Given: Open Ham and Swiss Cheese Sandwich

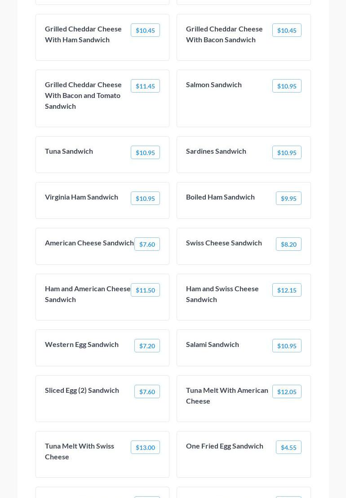Looking at the screenshot, I should click(222, 294).
